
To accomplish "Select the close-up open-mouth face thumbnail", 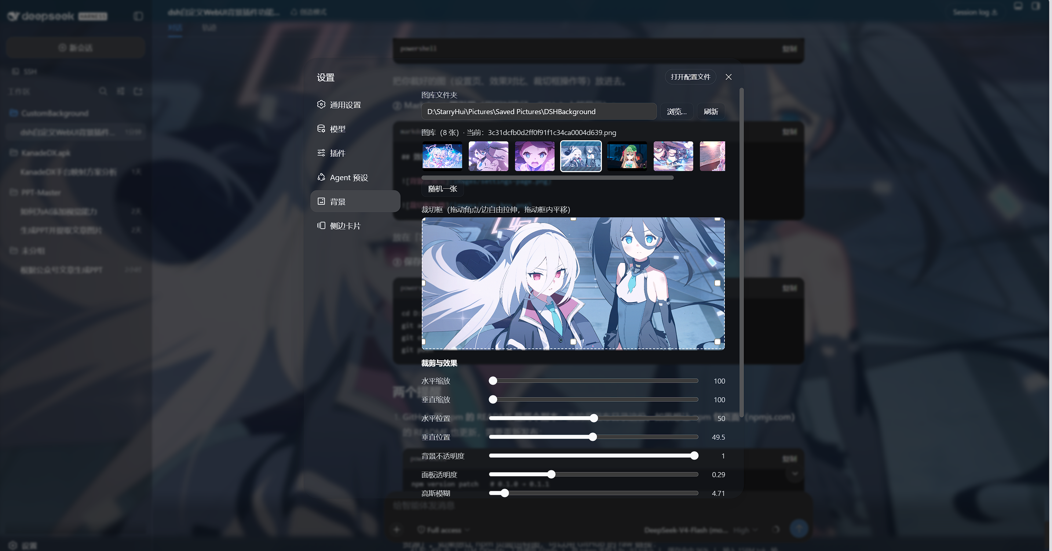I will pyautogui.click(x=534, y=156).
